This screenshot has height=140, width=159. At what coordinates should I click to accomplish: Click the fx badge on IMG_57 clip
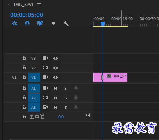coord(109,76)
